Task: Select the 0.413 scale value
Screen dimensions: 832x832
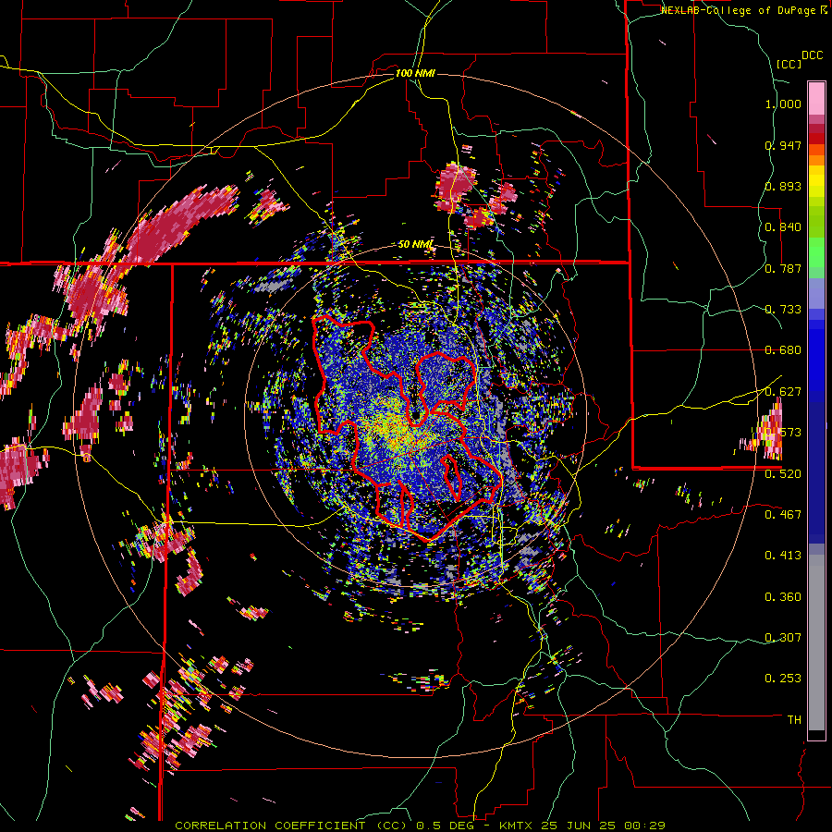Action: (x=783, y=556)
